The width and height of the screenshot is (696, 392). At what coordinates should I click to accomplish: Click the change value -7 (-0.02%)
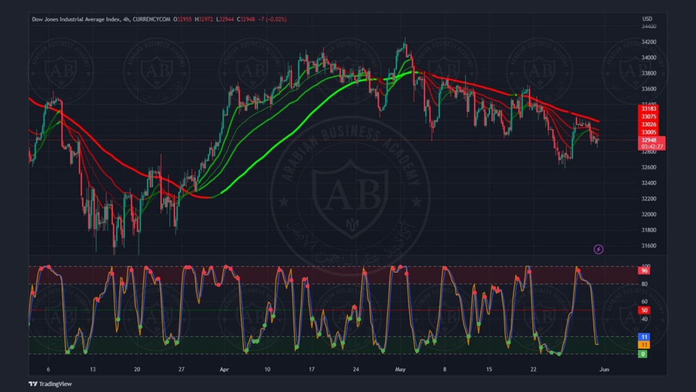272,19
